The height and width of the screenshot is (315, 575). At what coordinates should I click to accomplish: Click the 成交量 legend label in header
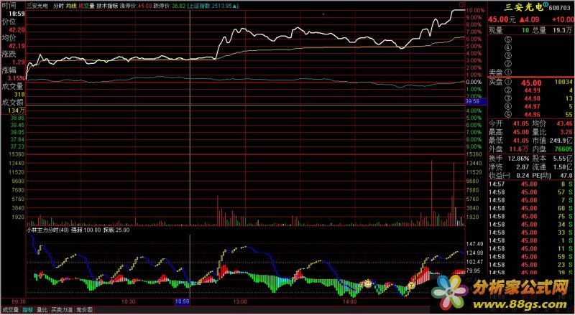[x=86, y=6]
